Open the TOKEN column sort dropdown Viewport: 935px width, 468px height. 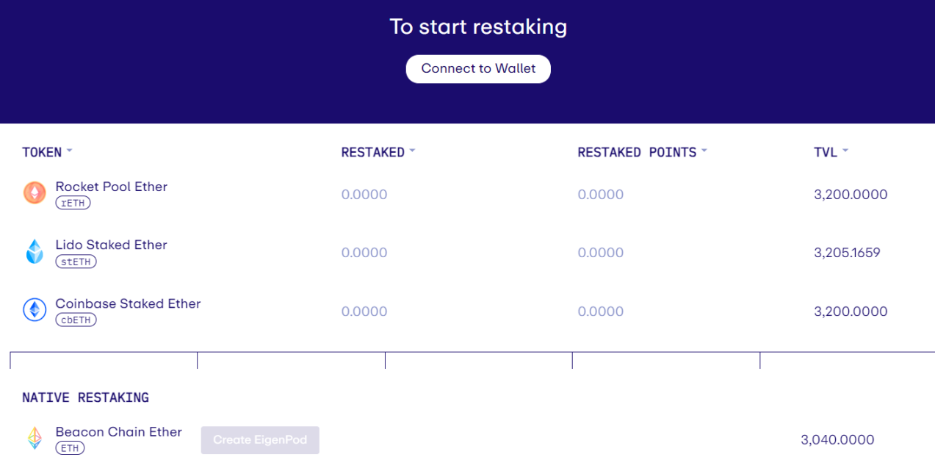click(x=69, y=151)
